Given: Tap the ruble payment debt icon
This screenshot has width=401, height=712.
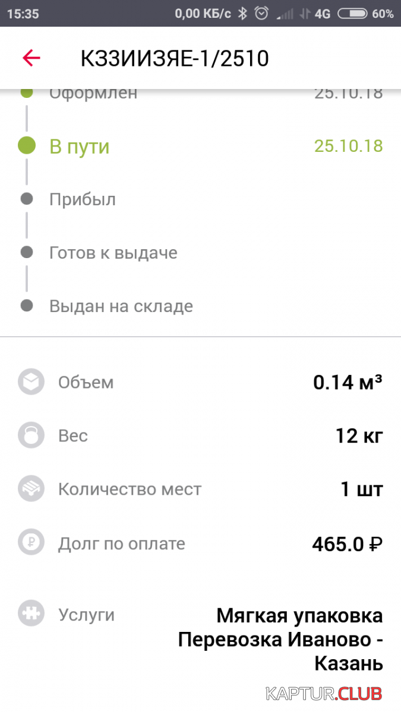Looking at the screenshot, I should [31, 543].
